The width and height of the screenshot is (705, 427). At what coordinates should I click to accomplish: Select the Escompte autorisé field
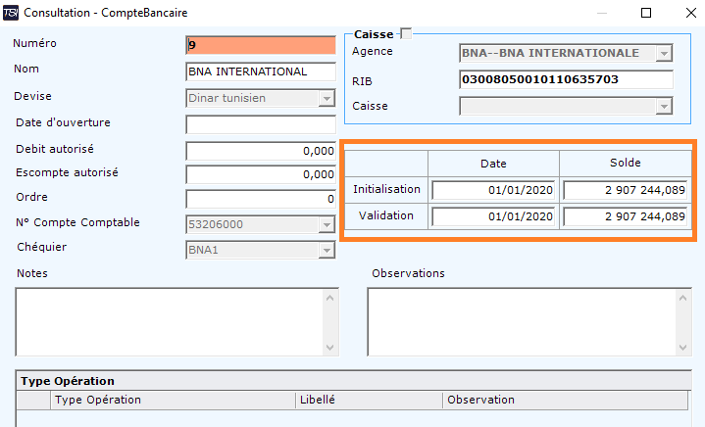tap(261, 174)
